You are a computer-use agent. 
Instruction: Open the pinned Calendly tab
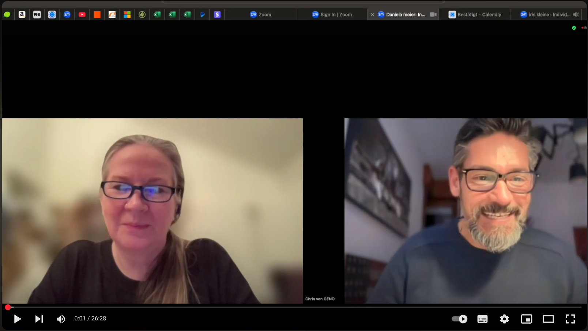coord(52,15)
